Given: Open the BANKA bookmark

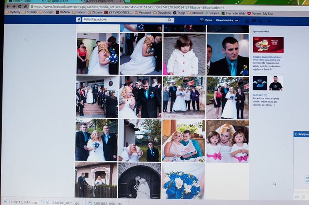Looking at the screenshot, I should point(63,12).
